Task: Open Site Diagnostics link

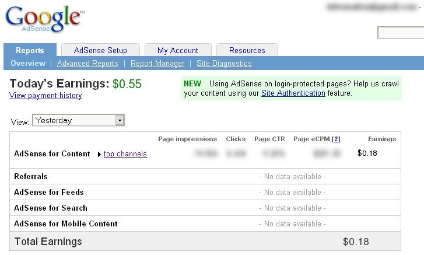Action: coord(224,63)
